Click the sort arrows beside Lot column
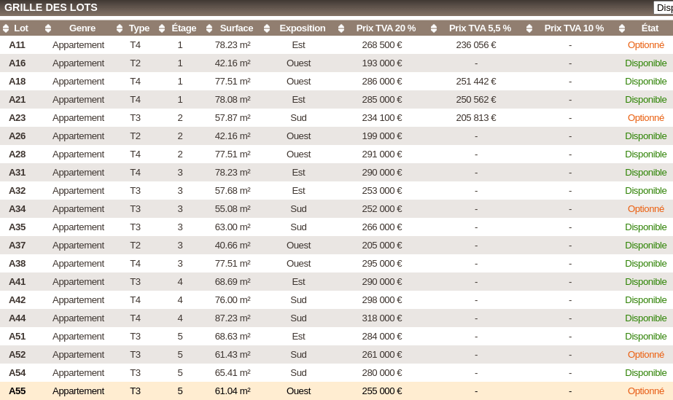Screen dimensions: 673x400 pos(6,28)
